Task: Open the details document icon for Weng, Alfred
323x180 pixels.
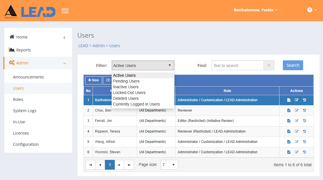Action: pyautogui.click(x=289, y=141)
